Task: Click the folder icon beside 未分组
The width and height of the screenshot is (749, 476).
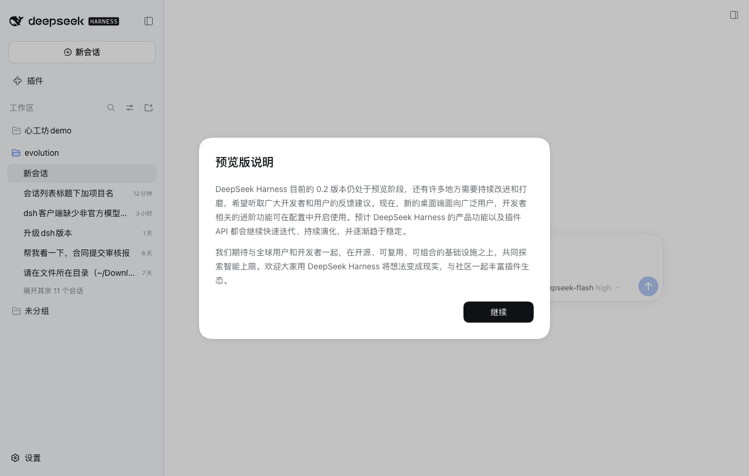Action: (x=16, y=311)
